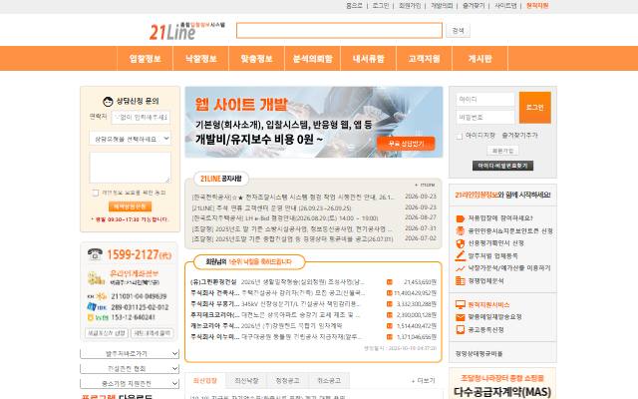
Task: Open the 낙찰정보 menu
Action: point(201,59)
